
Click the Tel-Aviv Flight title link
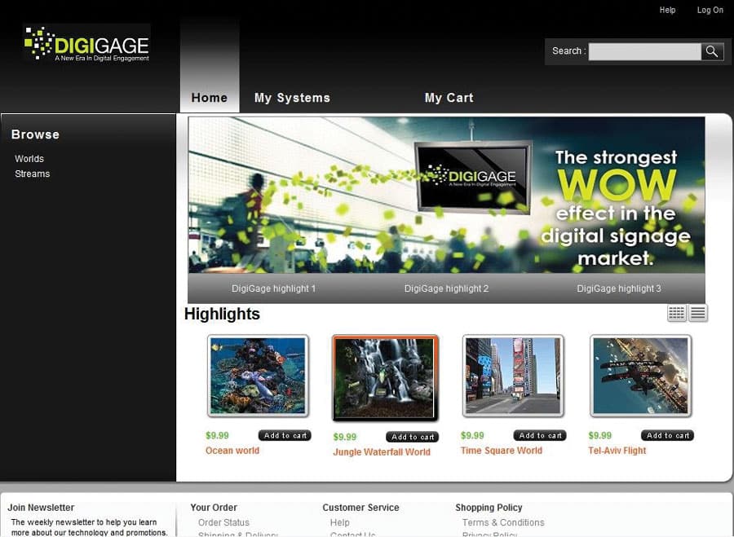coord(617,451)
